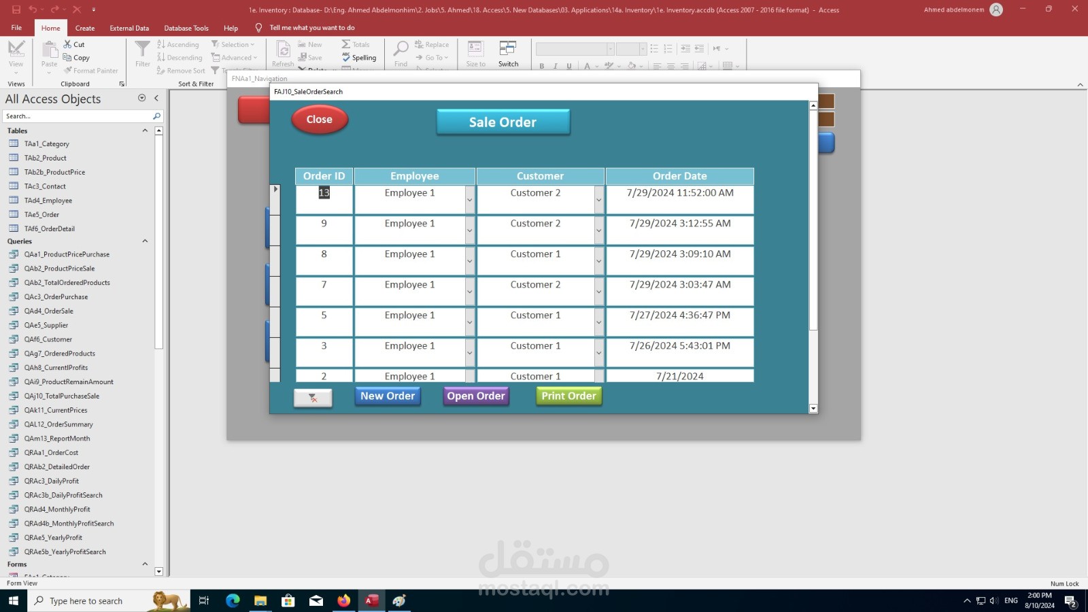Open Microsoft Edge from taskbar
The height and width of the screenshot is (612, 1088).
pyautogui.click(x=233, y=600)
